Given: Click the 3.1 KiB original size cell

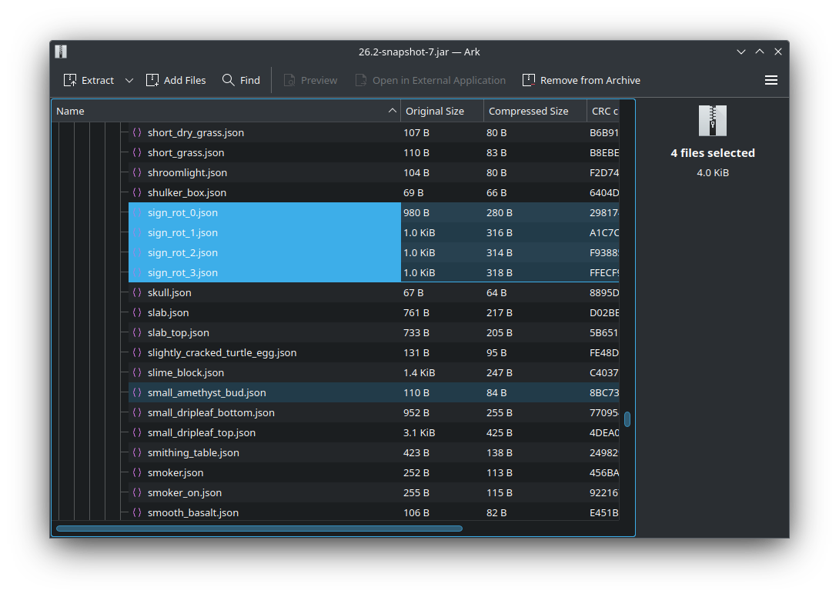Looking at the screenshot, I should 419,432.
